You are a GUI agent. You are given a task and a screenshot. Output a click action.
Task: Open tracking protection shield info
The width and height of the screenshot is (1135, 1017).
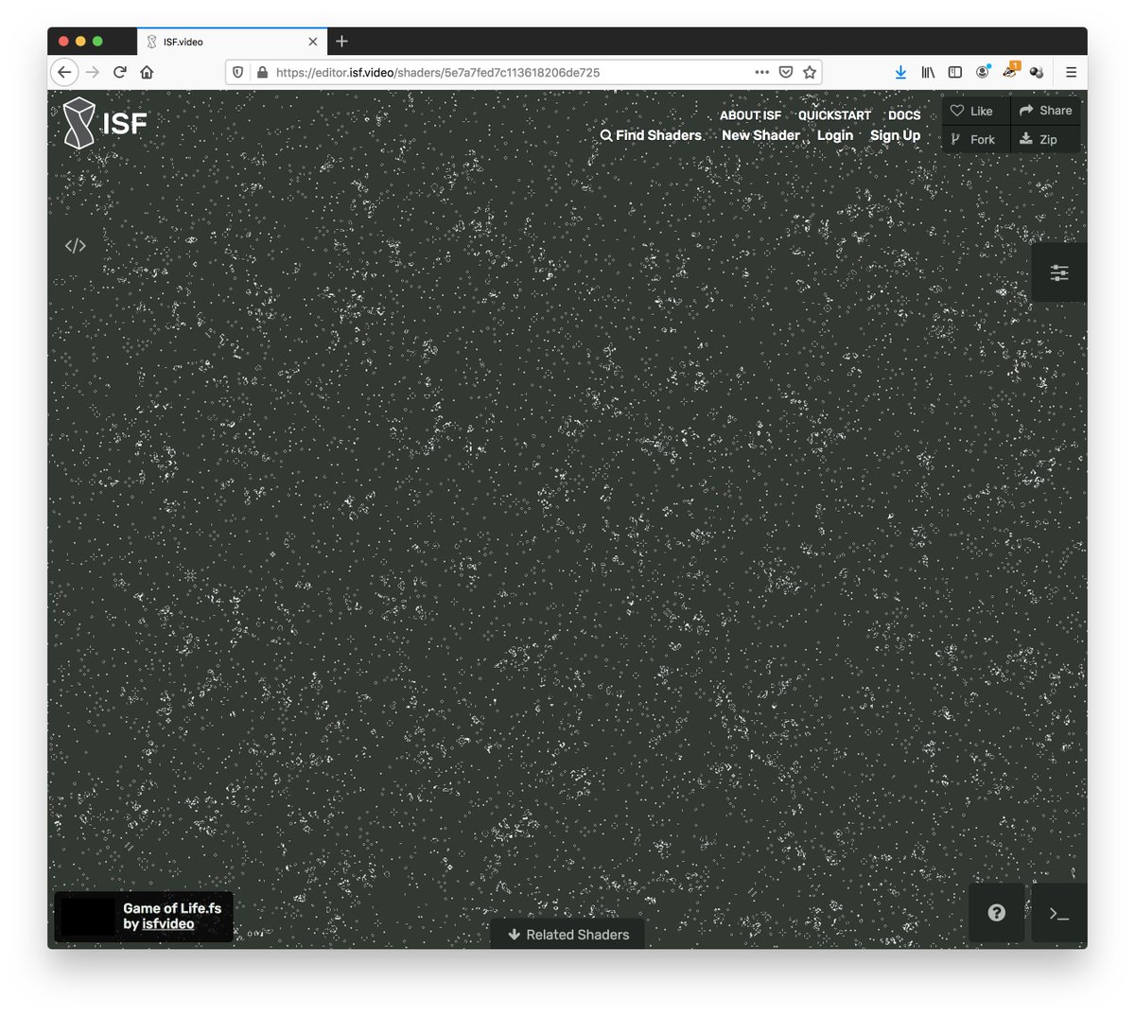[x=238, y=72]
